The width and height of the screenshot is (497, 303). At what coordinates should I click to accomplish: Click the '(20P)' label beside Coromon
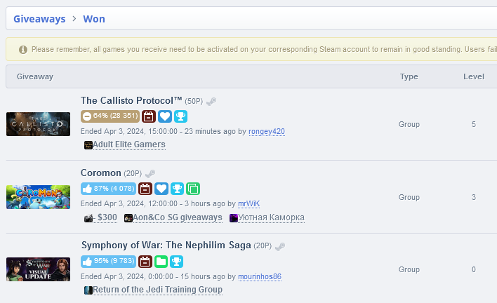133,173
